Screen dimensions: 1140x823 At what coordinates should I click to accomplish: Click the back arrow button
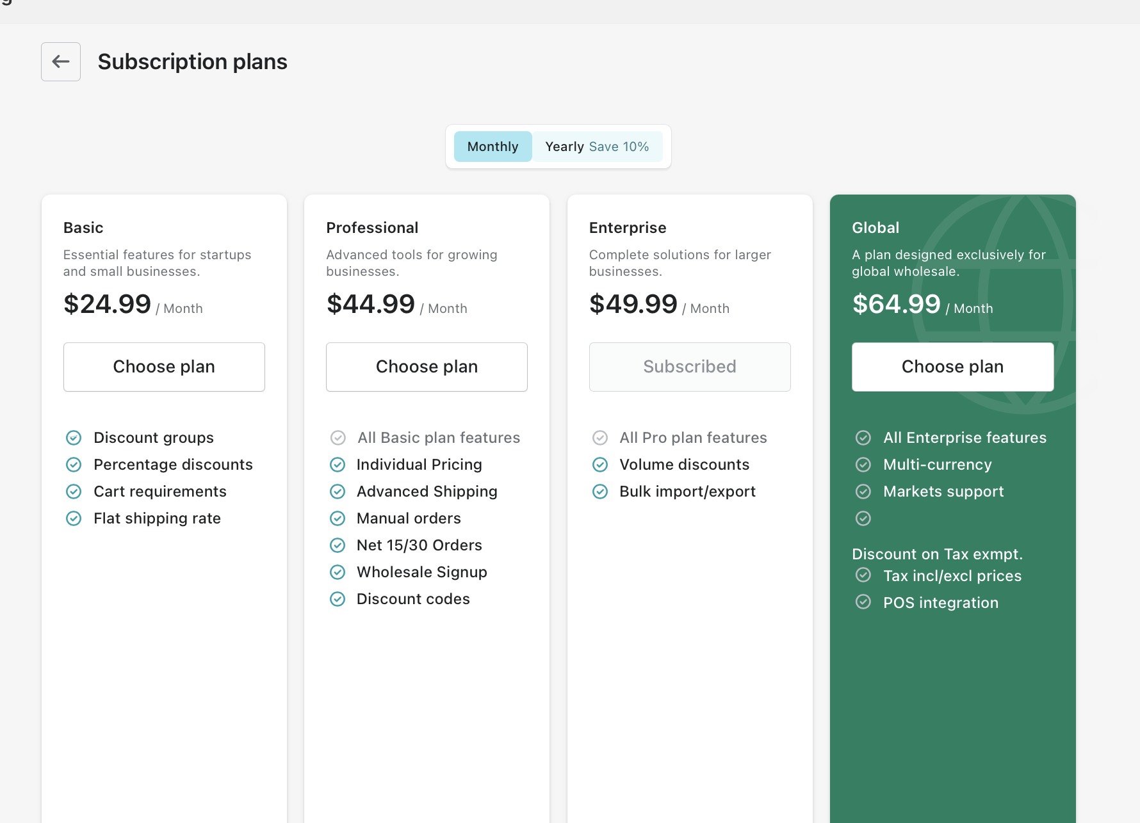pos(61,61)
